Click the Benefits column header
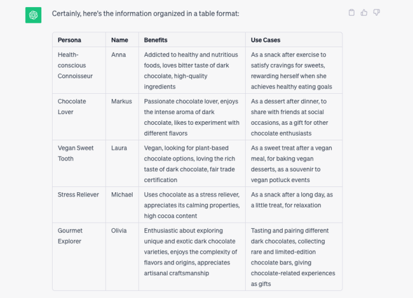The width and height of the screenshot is (413, 298). 155,40
